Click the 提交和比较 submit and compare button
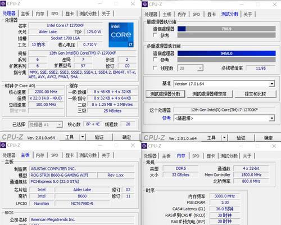The height and width of the screenshot is (225, 281). click(255, 94)
